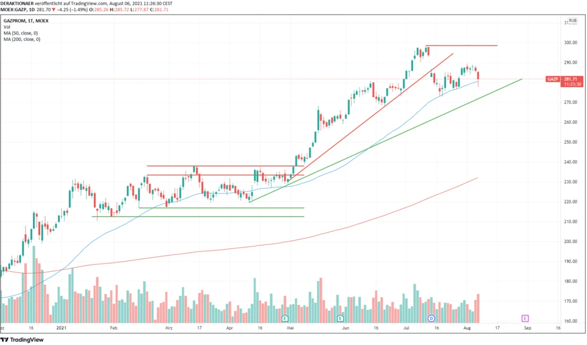Click the purple upcoming earnings E marker

525,318
